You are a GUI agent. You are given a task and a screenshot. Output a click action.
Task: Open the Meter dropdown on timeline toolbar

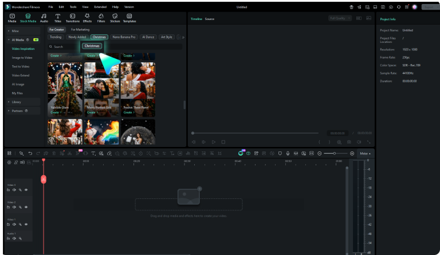click(365, 153)
